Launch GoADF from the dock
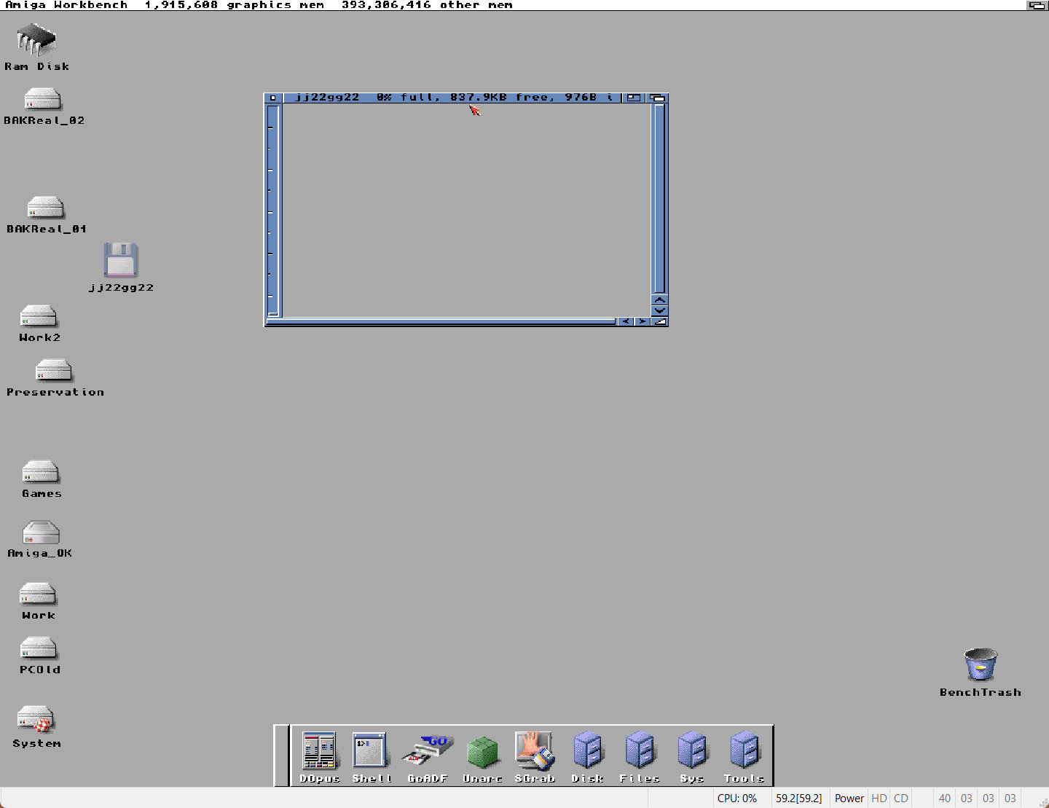 [428, 750]
